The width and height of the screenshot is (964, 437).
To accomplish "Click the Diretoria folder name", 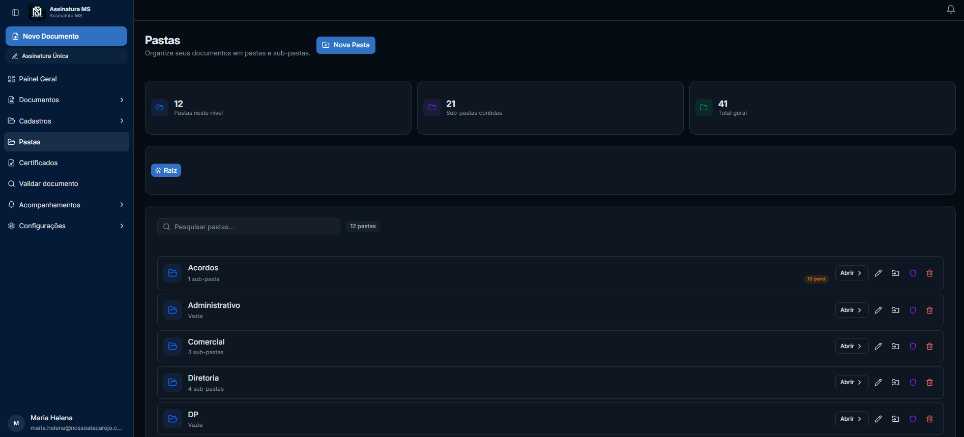I will 203,378.
